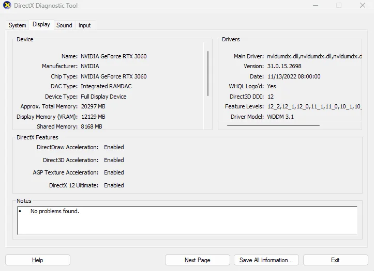Click the Feature Levels value list
374x271 pixels.
315,106
